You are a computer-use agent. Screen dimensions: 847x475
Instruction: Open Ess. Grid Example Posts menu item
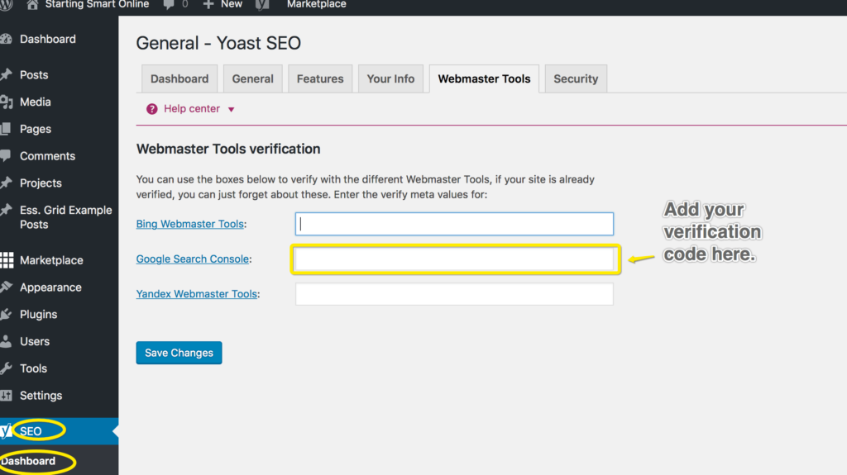[66, 217]
